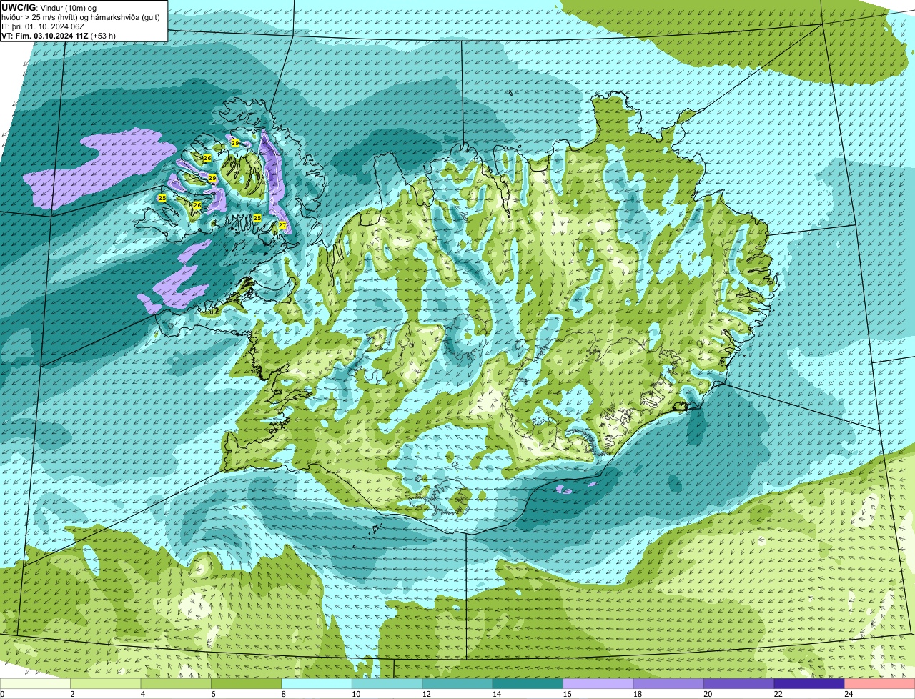Click the westernmost yellow 25 gust marker

(162, 197)
